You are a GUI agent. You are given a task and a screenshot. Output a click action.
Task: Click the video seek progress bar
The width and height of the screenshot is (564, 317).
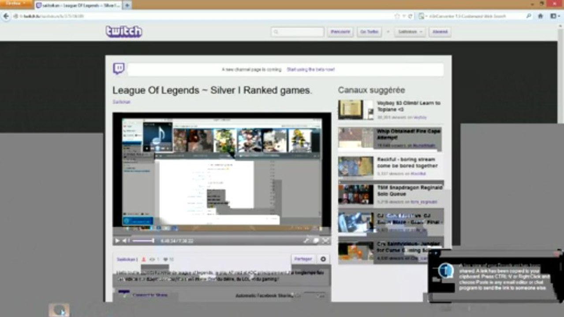point(221,235)
